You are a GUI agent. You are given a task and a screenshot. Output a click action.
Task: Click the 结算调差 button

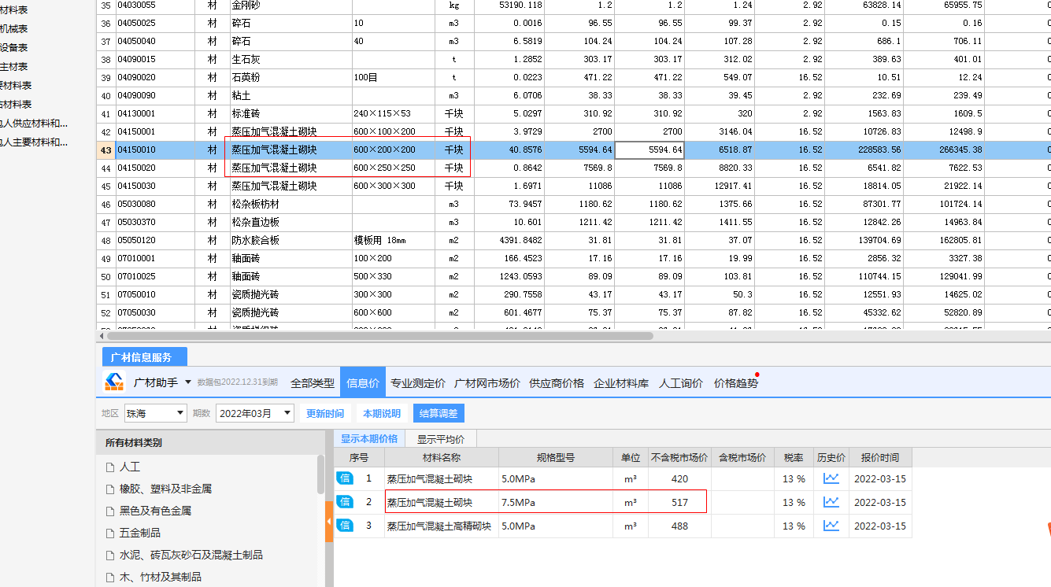click(439, 413)
